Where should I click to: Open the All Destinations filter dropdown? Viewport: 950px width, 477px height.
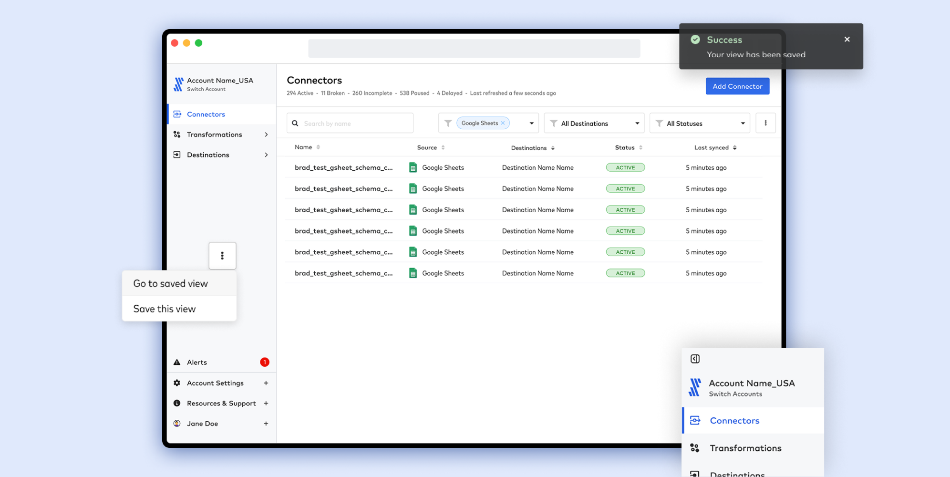(x=594, y=124)
